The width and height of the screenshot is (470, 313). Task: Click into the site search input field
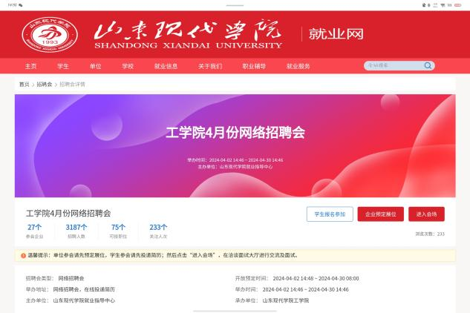click(x=392, y=66)
